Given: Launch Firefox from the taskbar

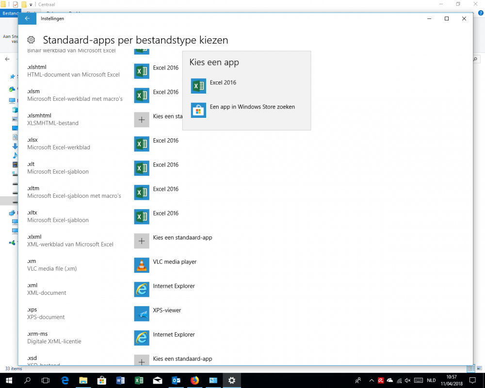Looking at the screenshot, I should coord(194,380).
